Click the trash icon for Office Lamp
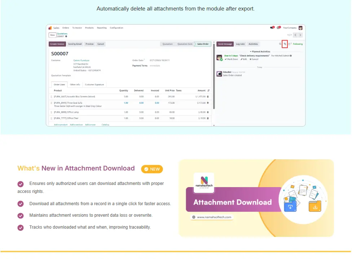The image size is (352, 259). (x=208, y=112)
